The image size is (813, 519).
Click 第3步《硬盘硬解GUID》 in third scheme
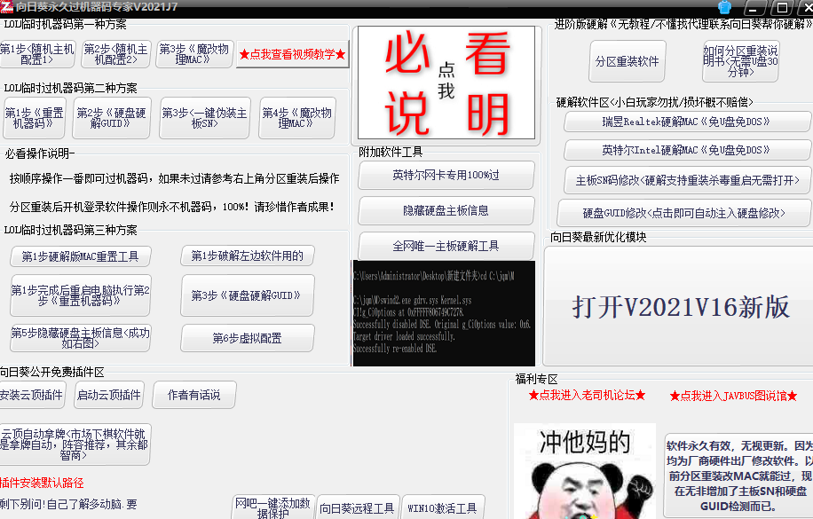coord(248,295)
